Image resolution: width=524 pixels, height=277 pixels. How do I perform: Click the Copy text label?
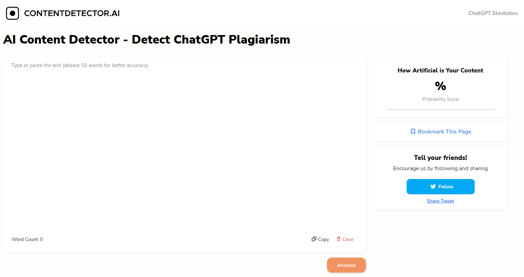(x=323, y=239)
